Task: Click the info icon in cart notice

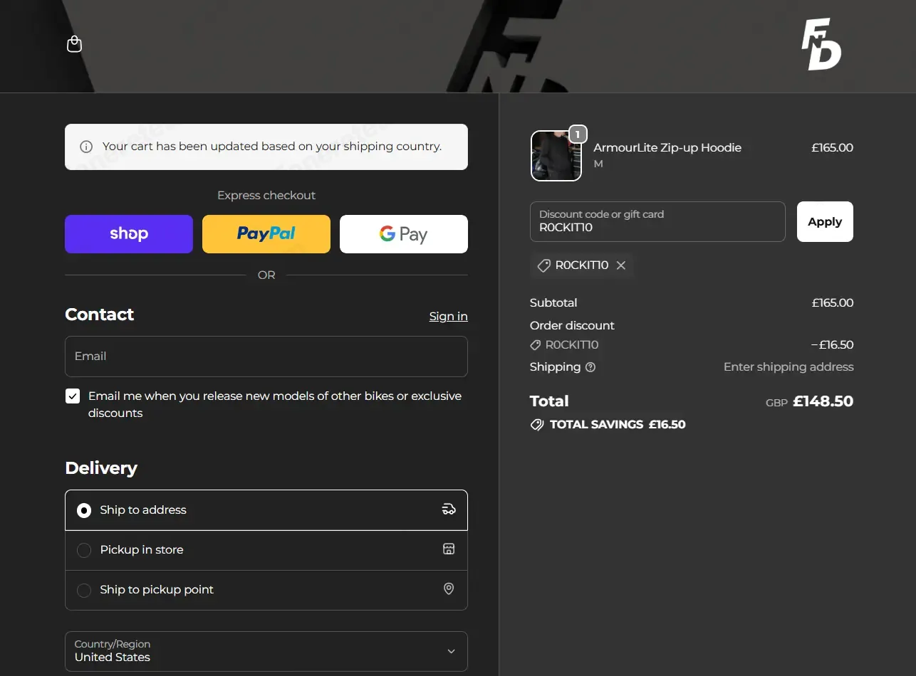Action: [86, 147]
